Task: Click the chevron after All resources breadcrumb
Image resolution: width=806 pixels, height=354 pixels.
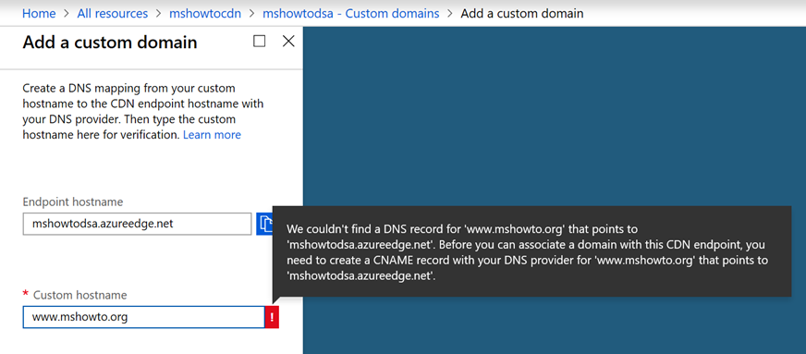Action: [x=159, y=13]
